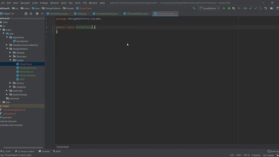Expand the DataStructures.LinkedList folder arrow
The width and height of the screenshot is (279, 157).
click(x=7, y=45)
